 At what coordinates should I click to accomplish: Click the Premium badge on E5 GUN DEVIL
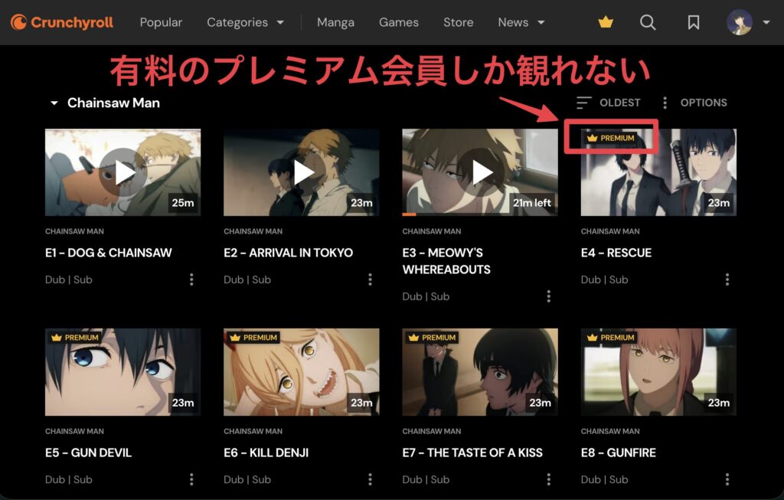(x=73, y=338)
